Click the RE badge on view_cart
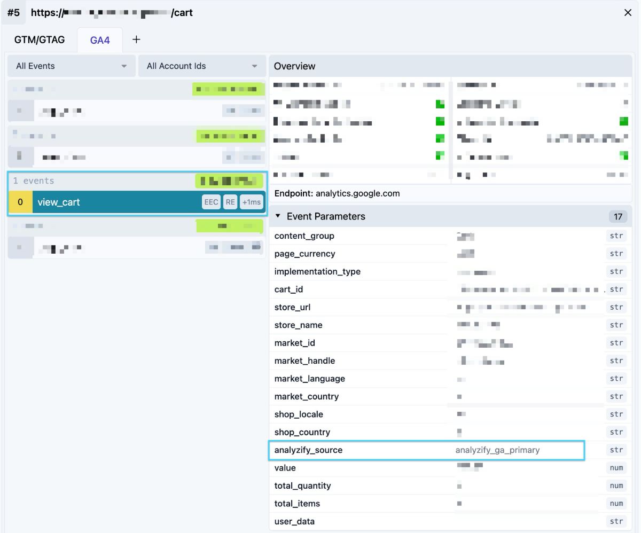 [230, 202]
